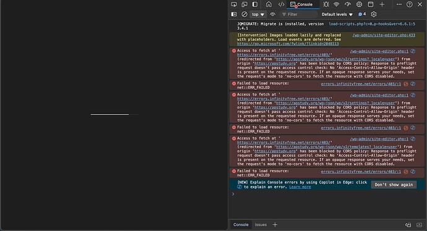Click the More tools plus icon
Image resolution: width=427 pixels, height=231 pixels.
click(382, 4)
